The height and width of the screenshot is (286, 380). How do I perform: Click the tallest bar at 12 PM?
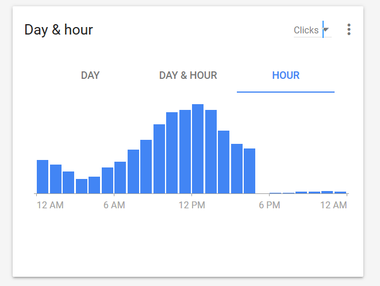198,148
